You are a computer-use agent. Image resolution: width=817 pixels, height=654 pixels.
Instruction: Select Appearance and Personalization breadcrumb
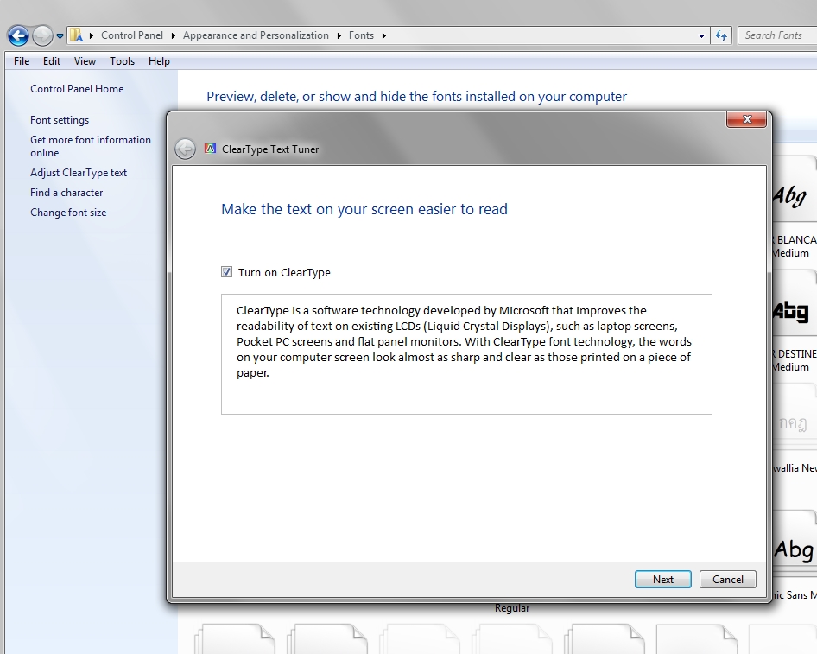click(256, 35)
